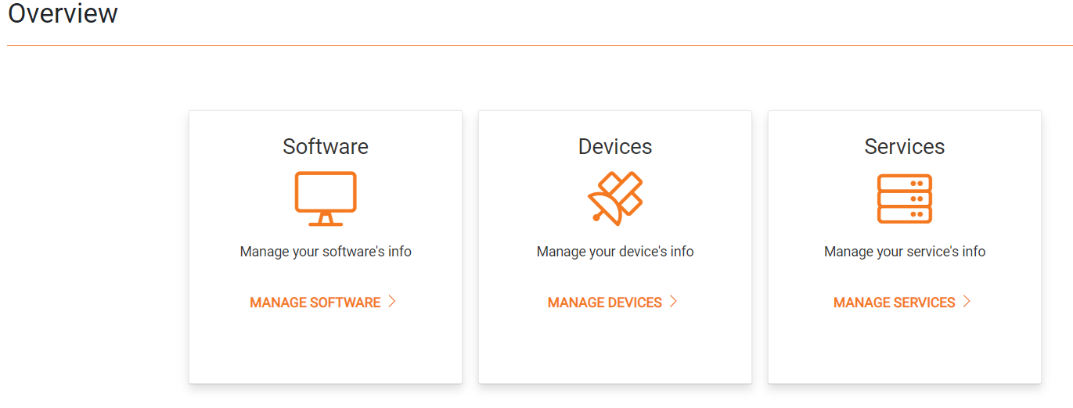Viewport: 1073px width, 408px height.
Task: Click the "Manage your service's info" text
Action: pyautogui.click(x=905, y=252)
